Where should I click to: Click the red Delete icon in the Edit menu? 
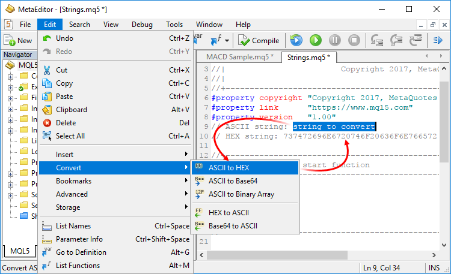pyautogui.click(x=48, y=123)
